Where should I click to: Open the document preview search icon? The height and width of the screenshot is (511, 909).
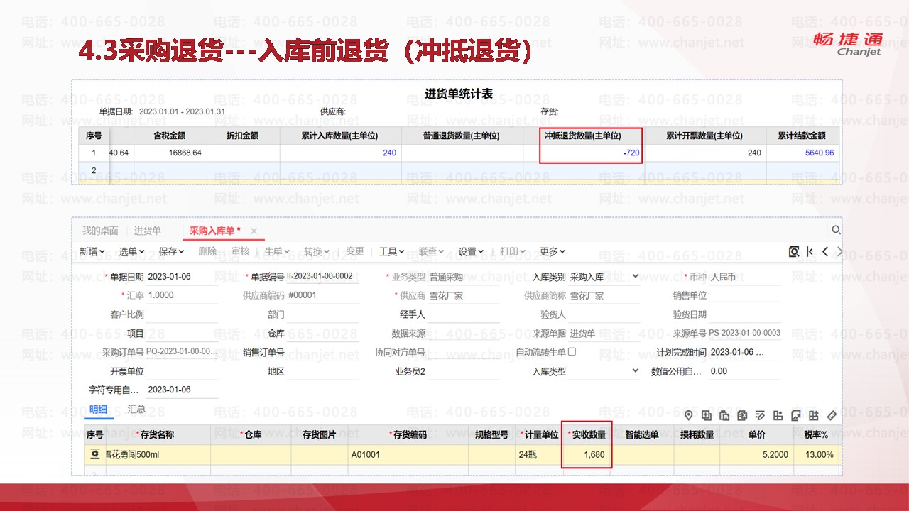coord(794,252)
